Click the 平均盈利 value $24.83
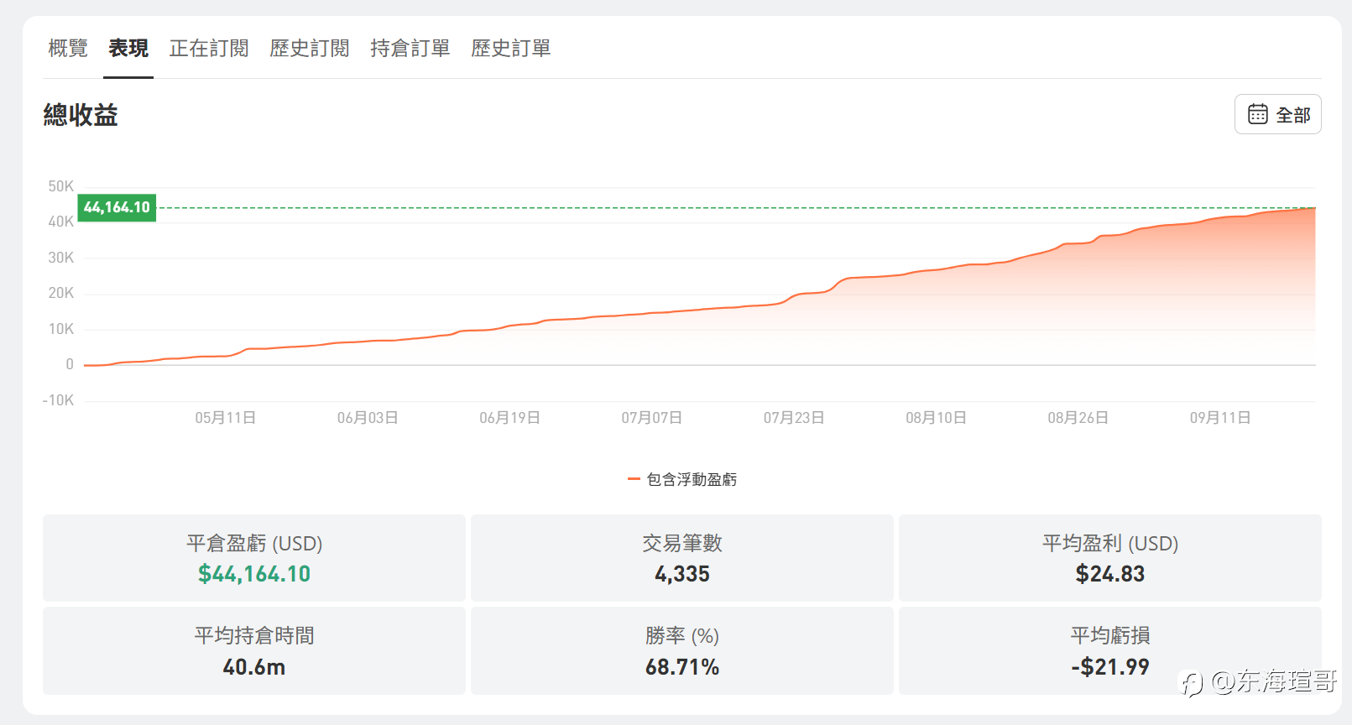 coord(1110,574)
